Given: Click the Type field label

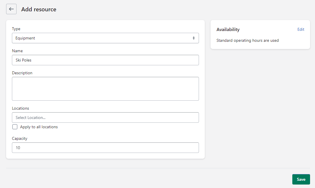Looking at the screenshot, I should click(16, 29).
